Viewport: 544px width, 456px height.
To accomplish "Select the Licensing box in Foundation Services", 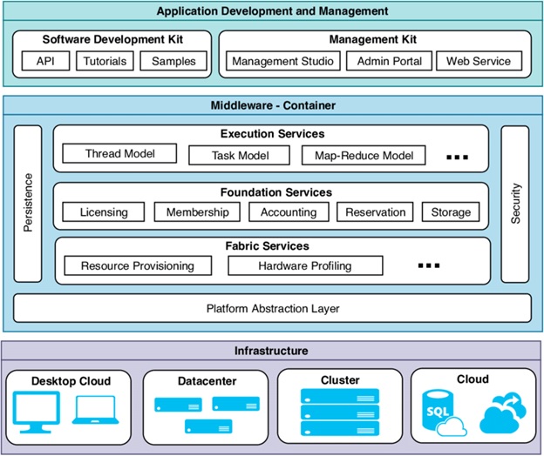I will [x=103, y=211].
